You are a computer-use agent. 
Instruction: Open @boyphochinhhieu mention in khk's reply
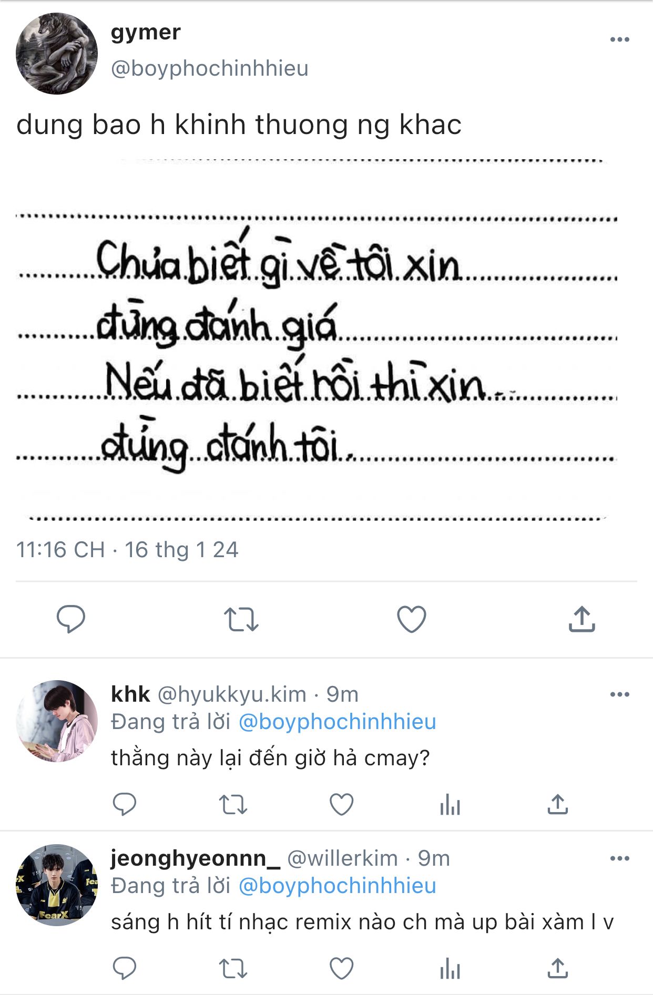coord(337,722)
